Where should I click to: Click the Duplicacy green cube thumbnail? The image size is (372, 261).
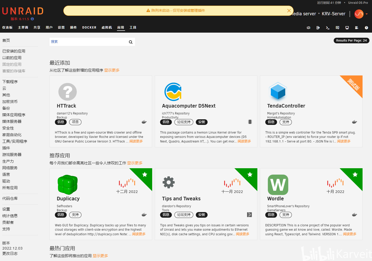(x=68, y=185)
